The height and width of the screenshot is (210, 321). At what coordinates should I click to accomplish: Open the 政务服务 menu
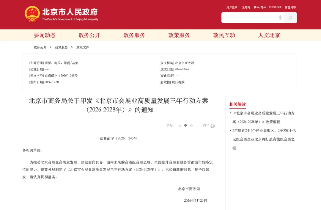tap(134, 35)
